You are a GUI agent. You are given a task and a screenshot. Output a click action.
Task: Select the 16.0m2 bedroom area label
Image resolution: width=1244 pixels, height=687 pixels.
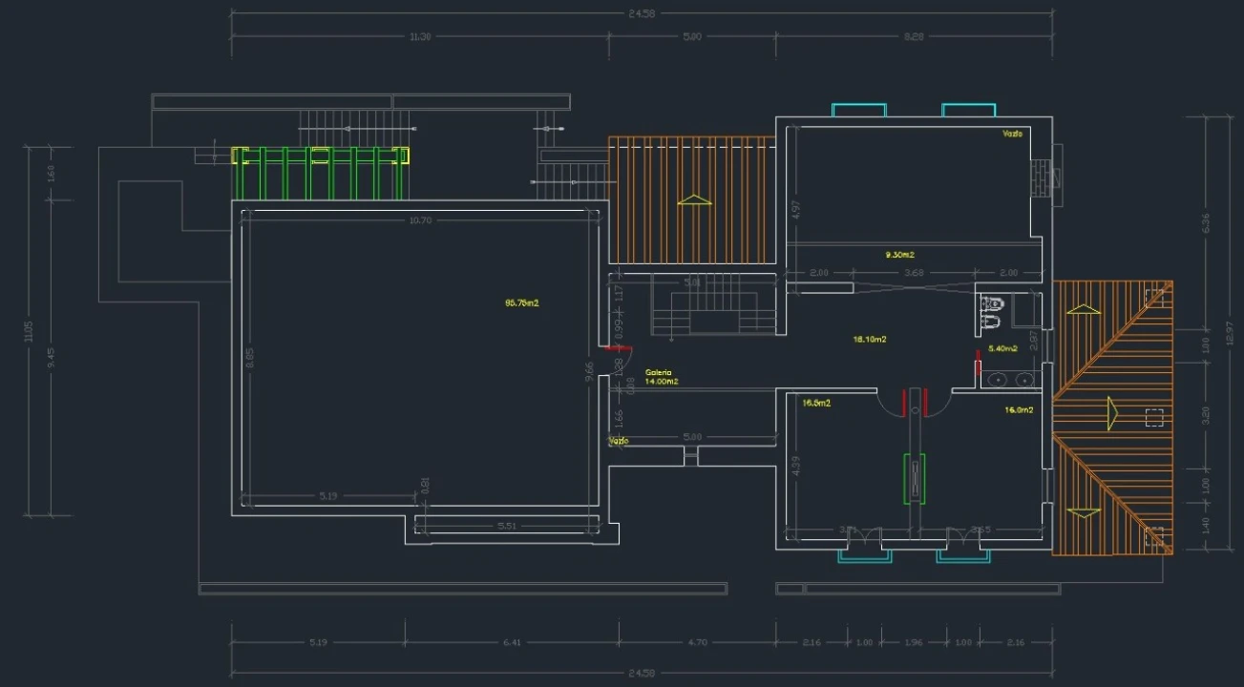pos(1019,410)
